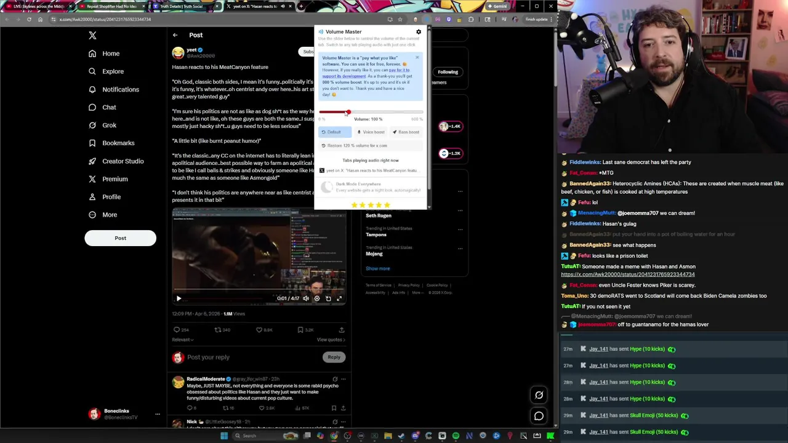Click the Dark Mode Everywhere promo
This screenshot has height=443, width=788.
coord(370,187)
